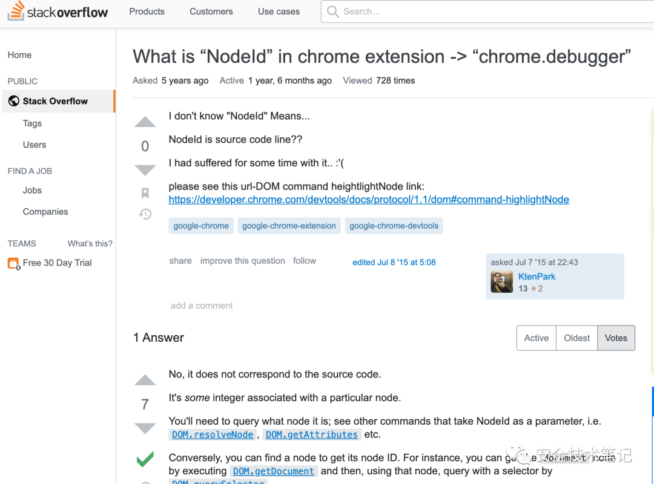654x484 pixels.
Task: Go to Tags in the sidebar
Action: pyautogui.click(x=31, y=123)
